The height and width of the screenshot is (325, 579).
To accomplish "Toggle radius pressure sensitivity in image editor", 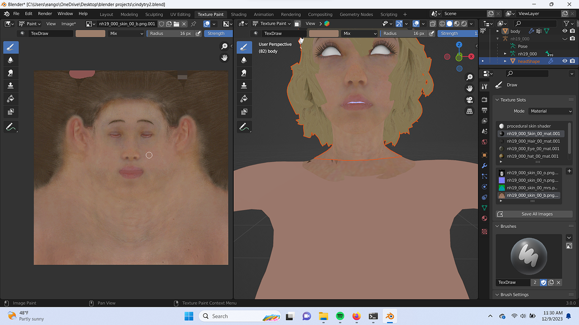I will tap(198, 33).
